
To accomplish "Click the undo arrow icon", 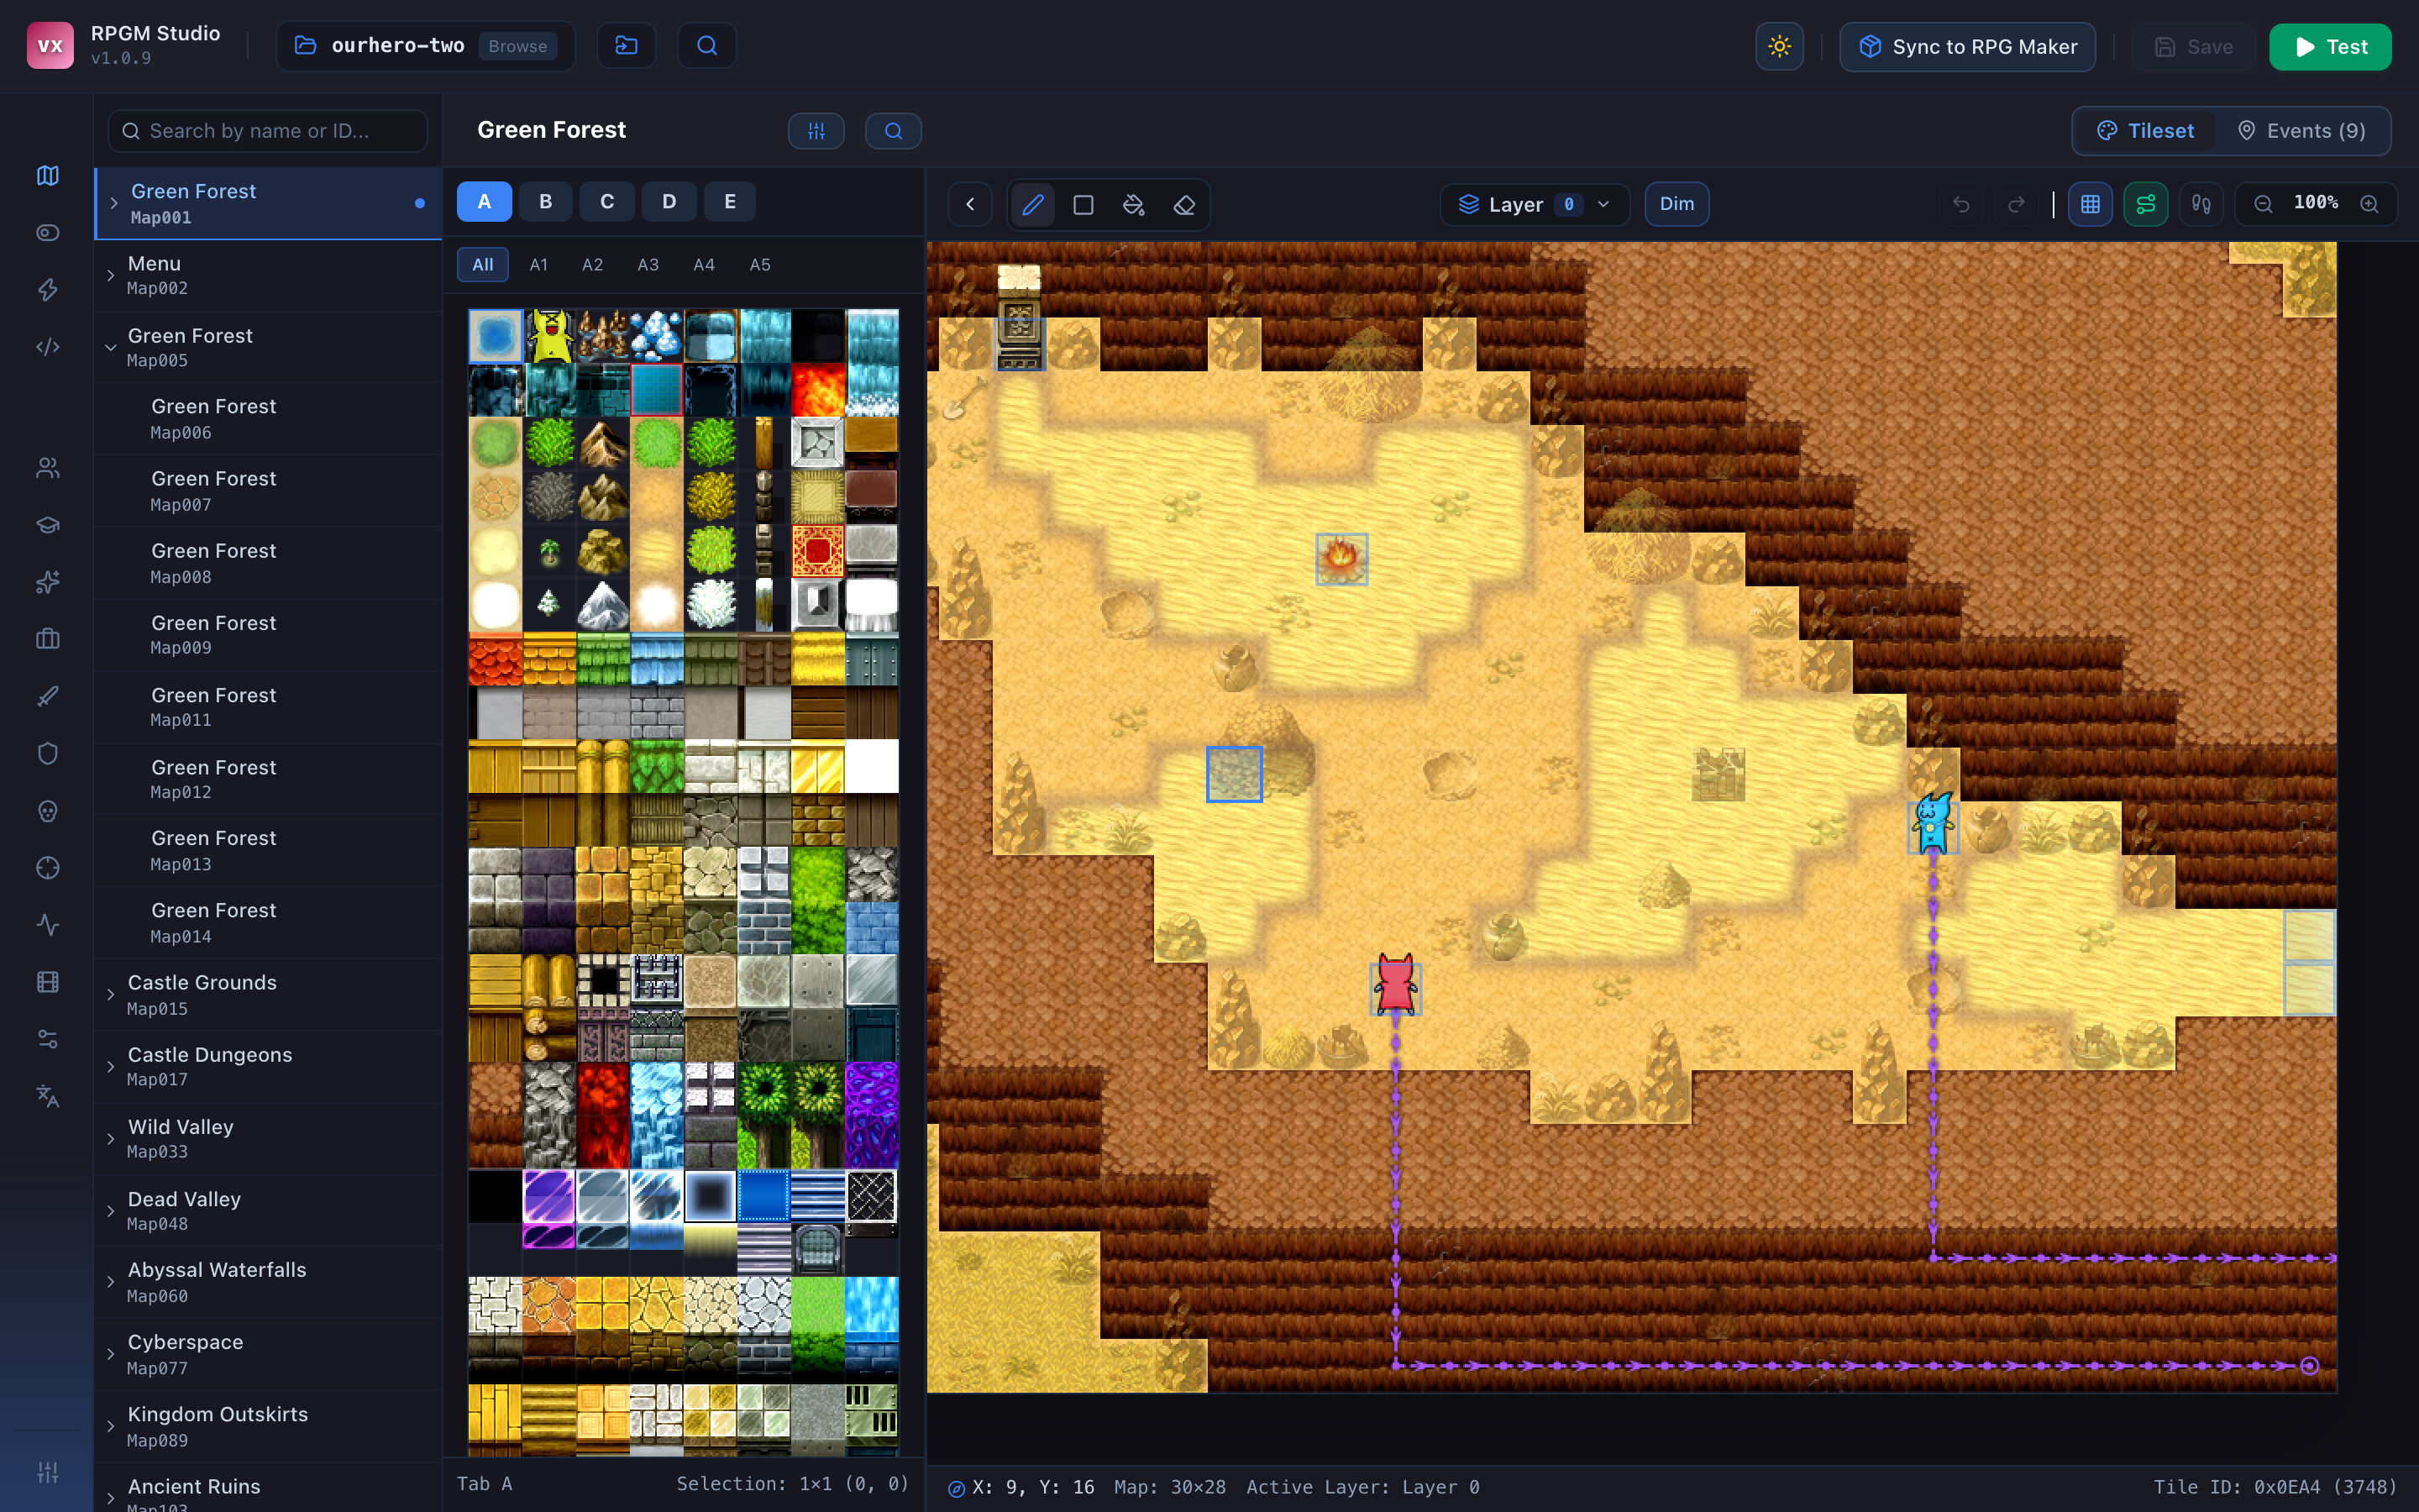I will (x=1961, y=204).
